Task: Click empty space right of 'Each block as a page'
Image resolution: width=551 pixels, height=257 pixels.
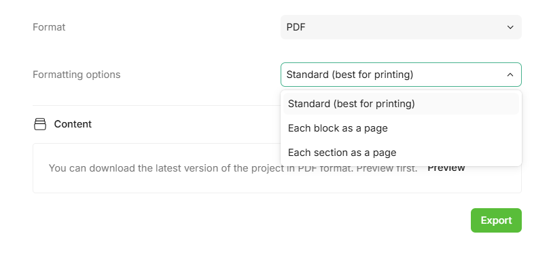Action: (453, 128)
